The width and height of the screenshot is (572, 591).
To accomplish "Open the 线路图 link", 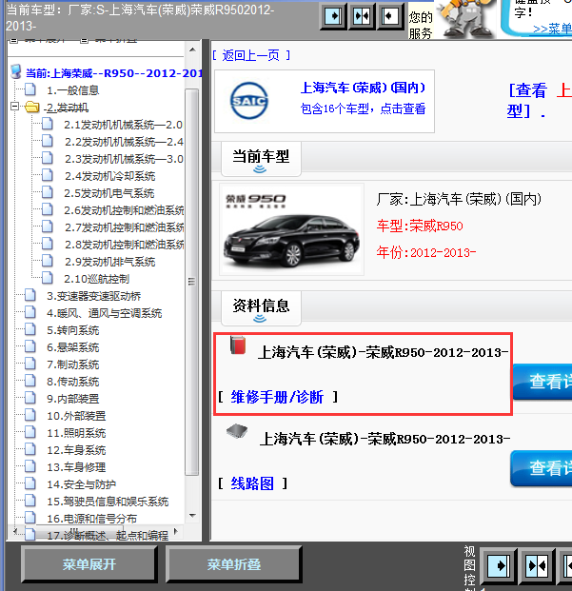I will (252, 483).
